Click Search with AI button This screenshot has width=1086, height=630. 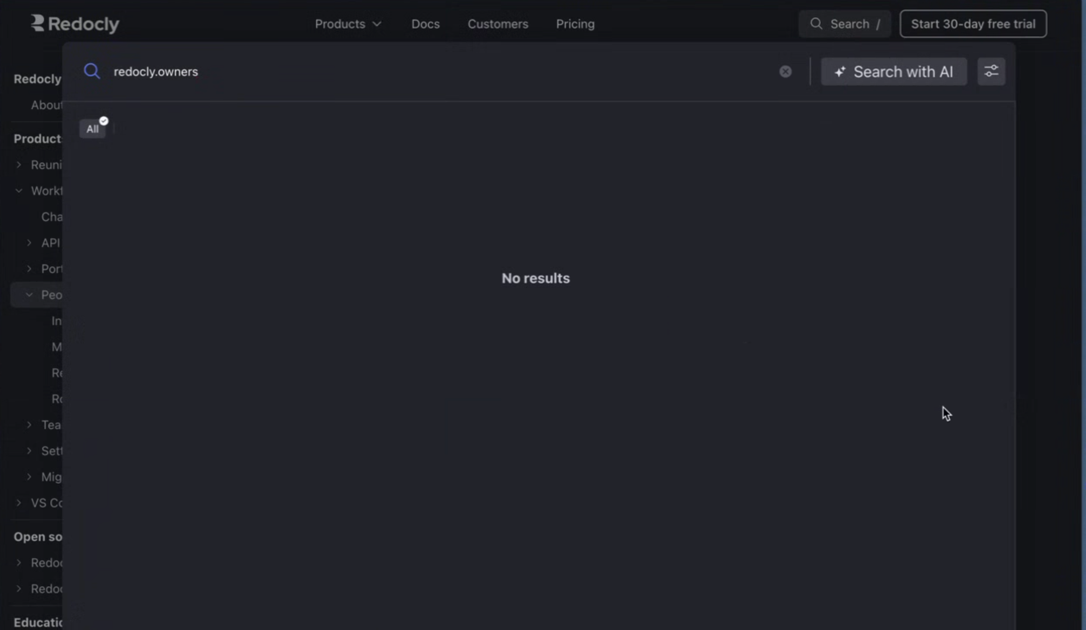tap(894, 72)
